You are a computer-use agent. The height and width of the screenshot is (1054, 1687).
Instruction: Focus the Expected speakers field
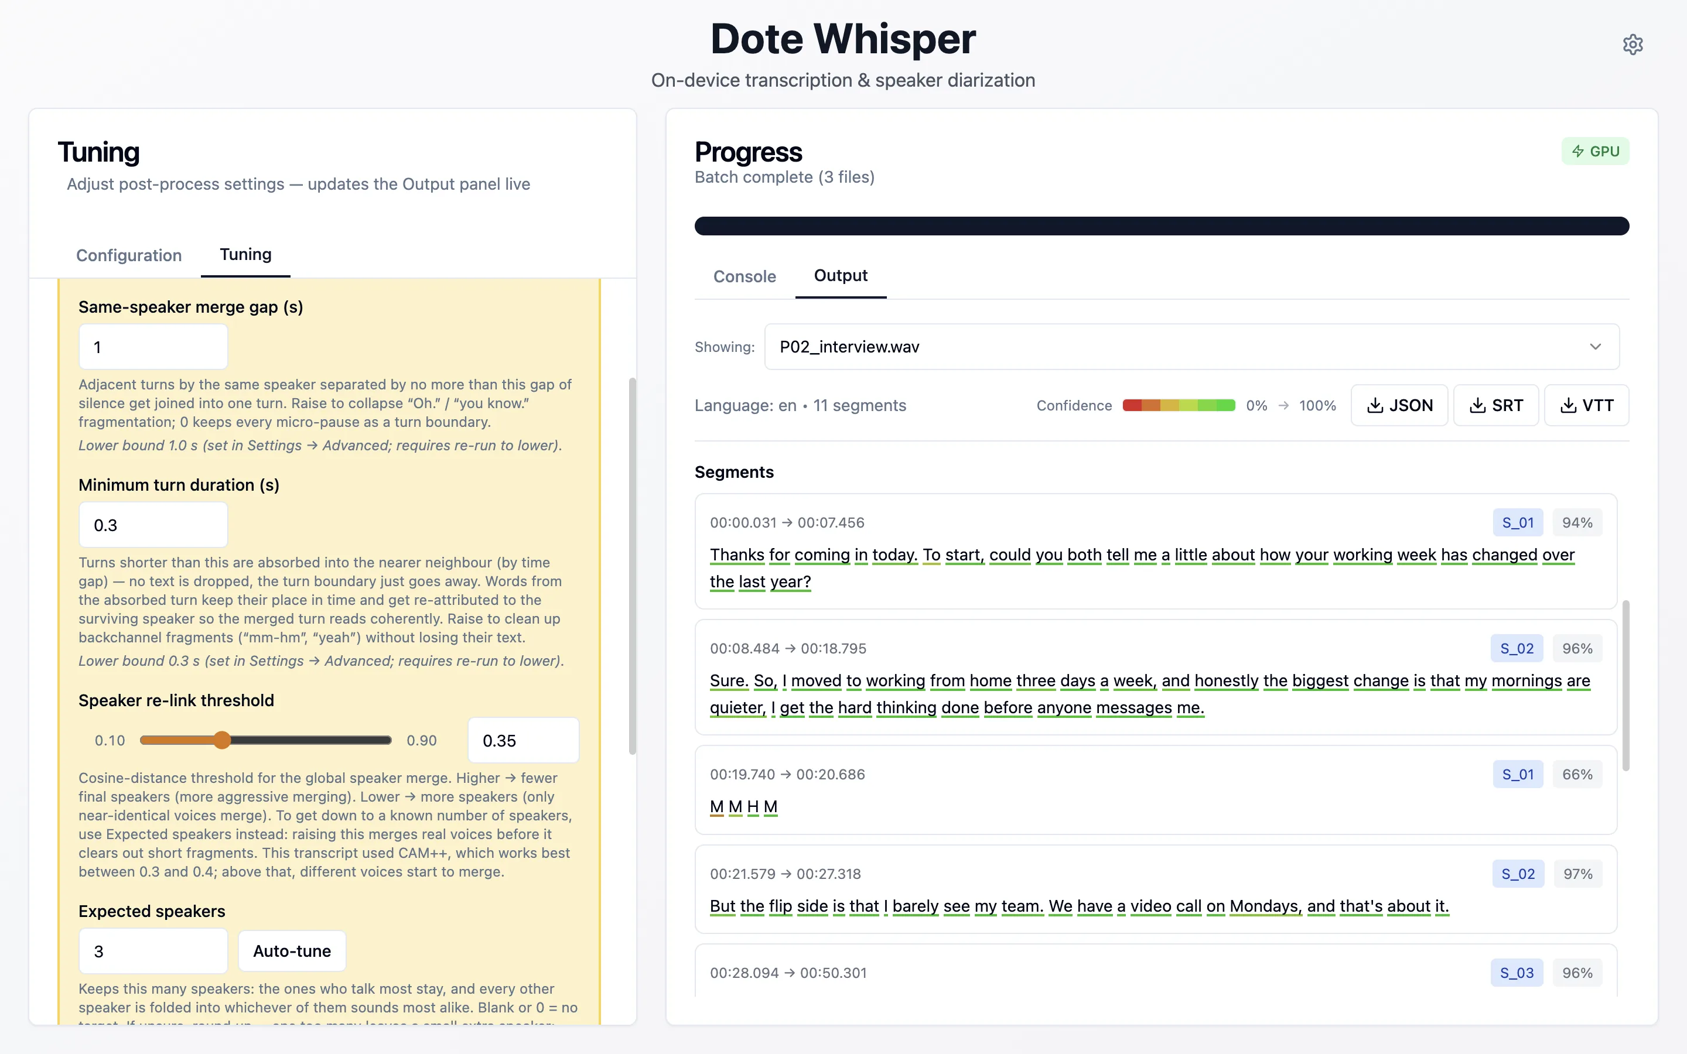[x=153, y=951]
